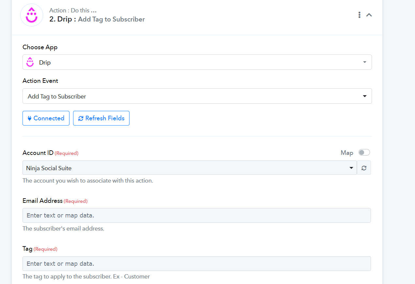Open the Account ID dropdown Ninja Social Suite

190,168
